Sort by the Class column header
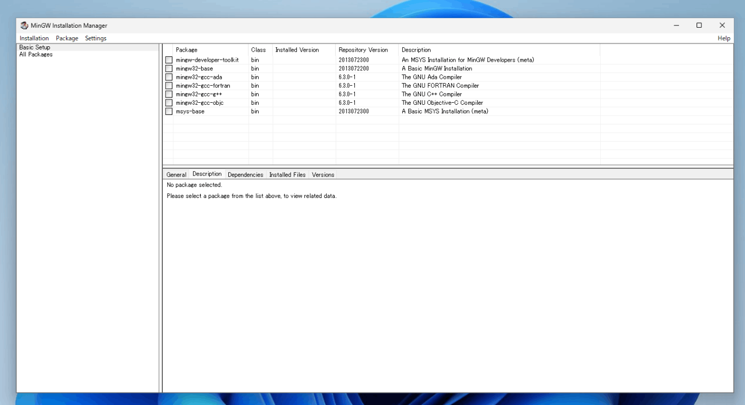Image resolution: width=745 pixels, height=405 pixels. (261, 50)
